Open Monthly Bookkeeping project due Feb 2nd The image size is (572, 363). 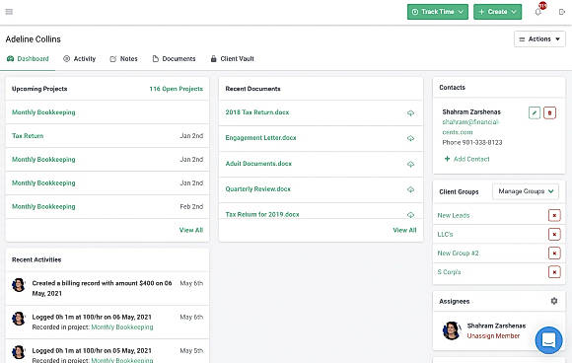[43, 206]
